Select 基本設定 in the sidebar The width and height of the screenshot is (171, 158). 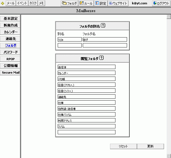point(10,19)
